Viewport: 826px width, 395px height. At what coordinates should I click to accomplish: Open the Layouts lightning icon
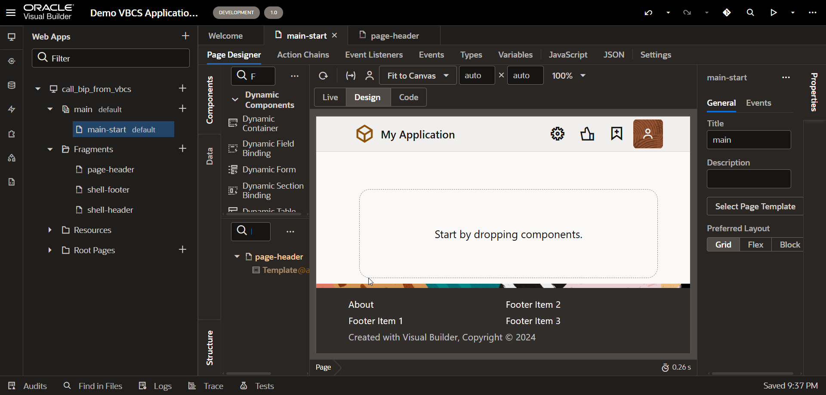[x=12, y=109]
